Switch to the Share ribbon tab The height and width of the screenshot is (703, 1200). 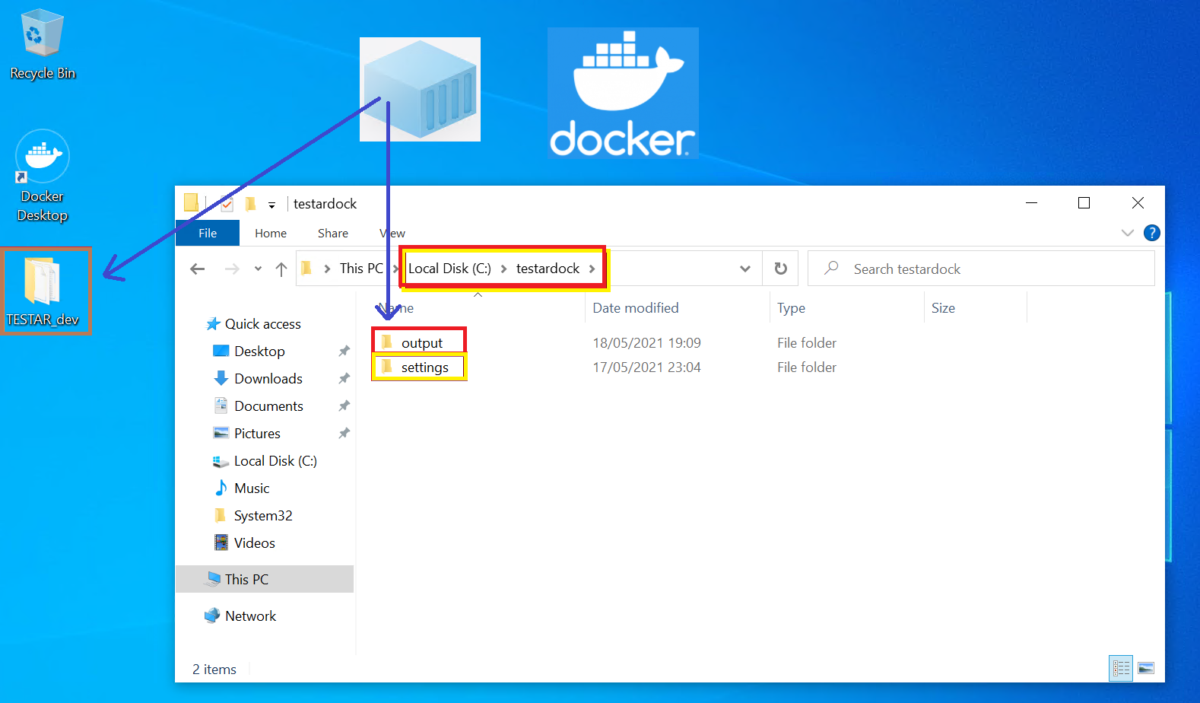(x=333, y=233)
